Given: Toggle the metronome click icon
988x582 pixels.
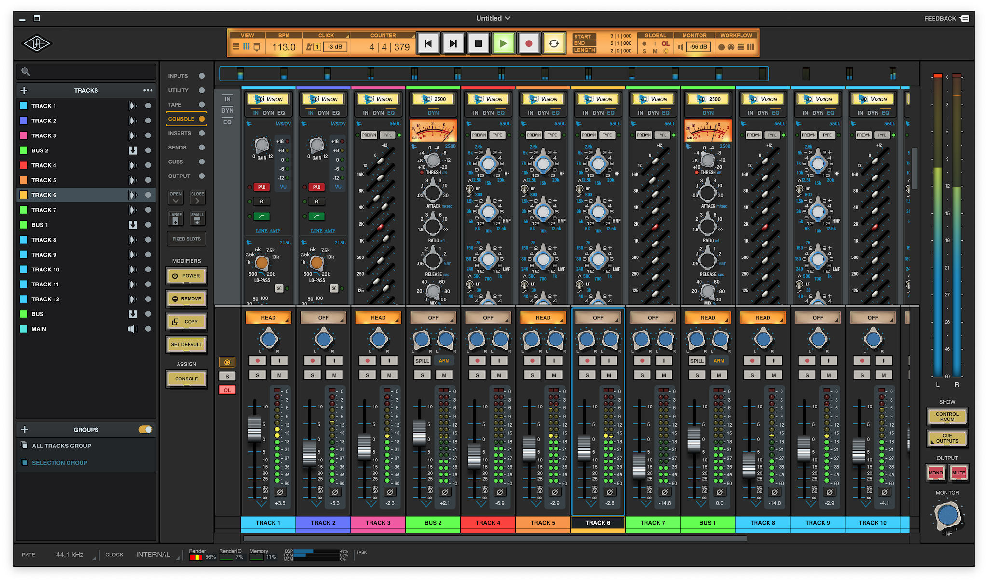Looking at the screenshot, I should pos(309,47).
